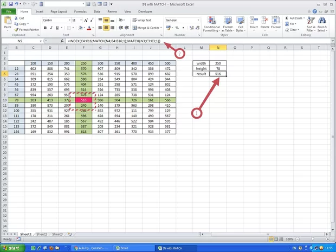Toggle align text right
This screenshot has height=252, width=336.
point(112,28)
